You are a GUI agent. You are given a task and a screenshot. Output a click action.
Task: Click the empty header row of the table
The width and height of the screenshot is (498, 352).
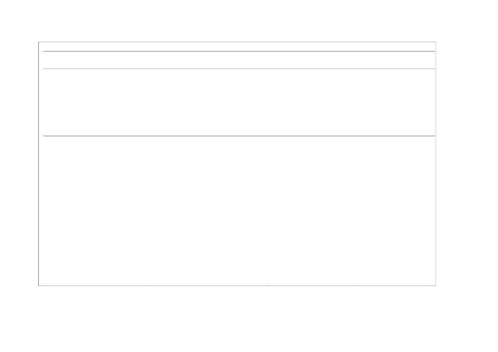(x=239, y=60)
